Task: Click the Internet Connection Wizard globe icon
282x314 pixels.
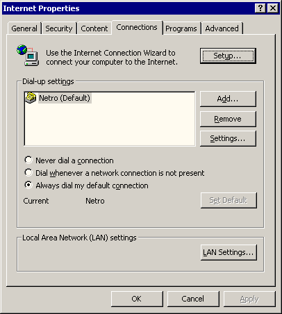Action: pos(28,55)
